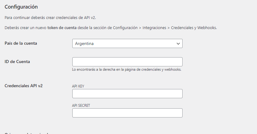The width and height of the screenshot is (257, 134).
Task: Click the Credenciales API v2 label
Action: tap(24, 86)
